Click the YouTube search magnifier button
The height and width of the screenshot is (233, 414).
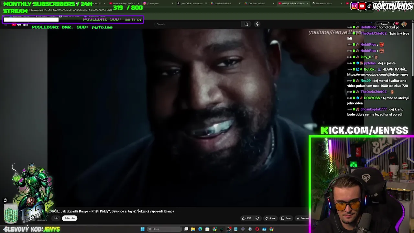(x=246, y=24)
